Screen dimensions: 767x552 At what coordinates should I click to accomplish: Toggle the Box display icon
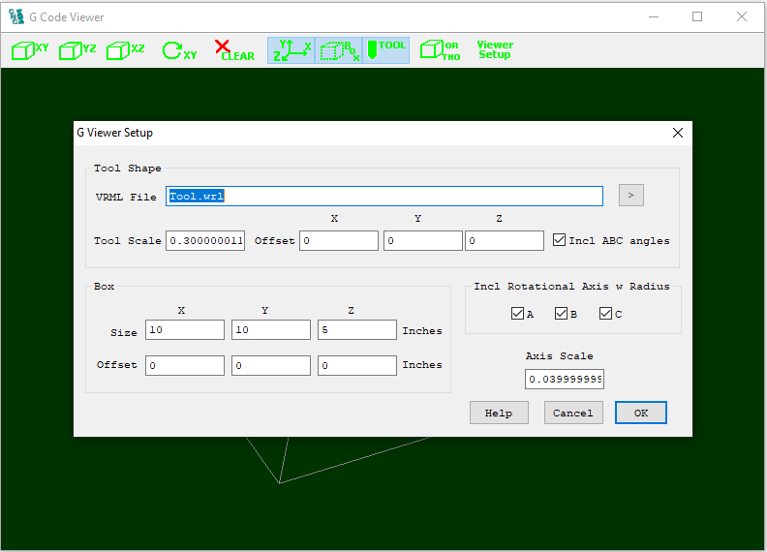pyautogui.click(x=339, y=50)
